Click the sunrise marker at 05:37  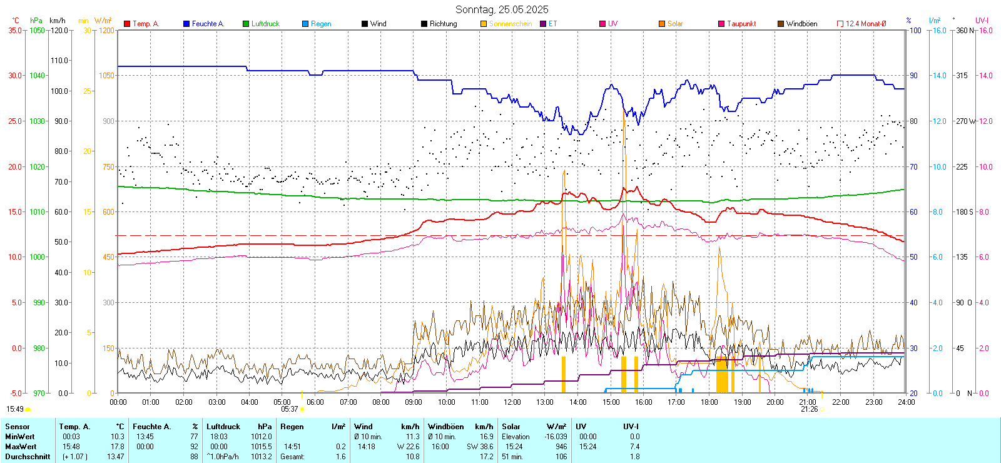(302, 409)
